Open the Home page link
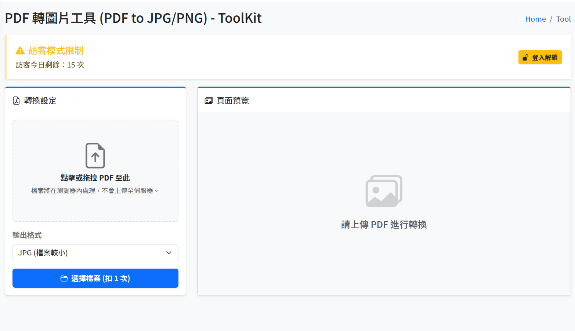Viewport: 575px width, 331px height. click(x=535, y=19)
